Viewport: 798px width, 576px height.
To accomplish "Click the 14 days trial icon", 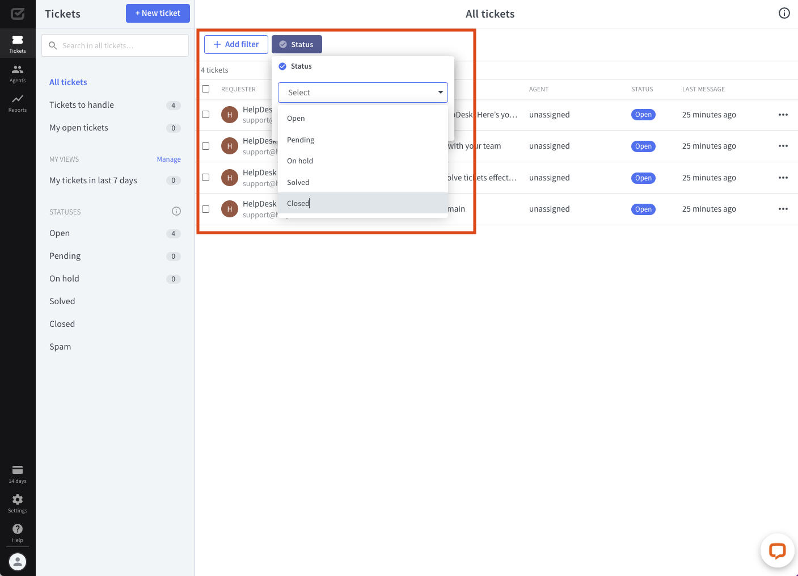I will [18, 474].
